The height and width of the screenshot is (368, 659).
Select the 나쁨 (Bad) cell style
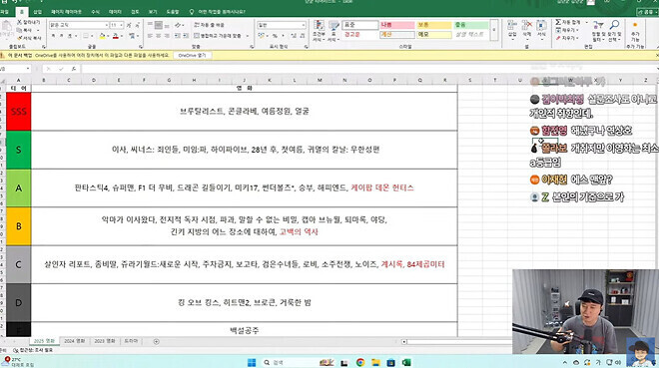[x=396, y=25]
